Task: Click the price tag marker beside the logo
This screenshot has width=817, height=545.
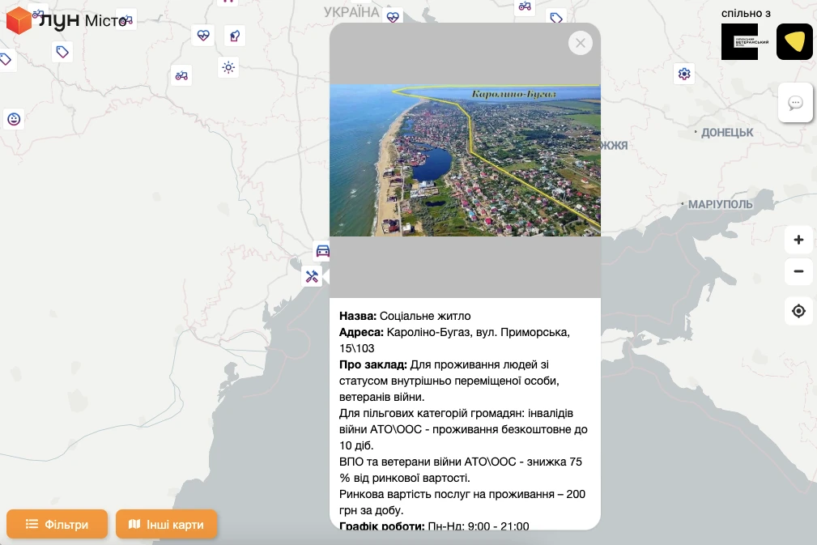Action: (x=62, y=53)
